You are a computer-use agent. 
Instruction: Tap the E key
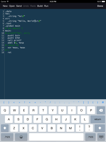(24, 110)
